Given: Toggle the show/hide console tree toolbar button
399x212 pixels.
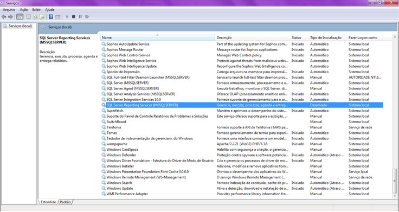Looking at the screenshot, I should click(20, 17).
